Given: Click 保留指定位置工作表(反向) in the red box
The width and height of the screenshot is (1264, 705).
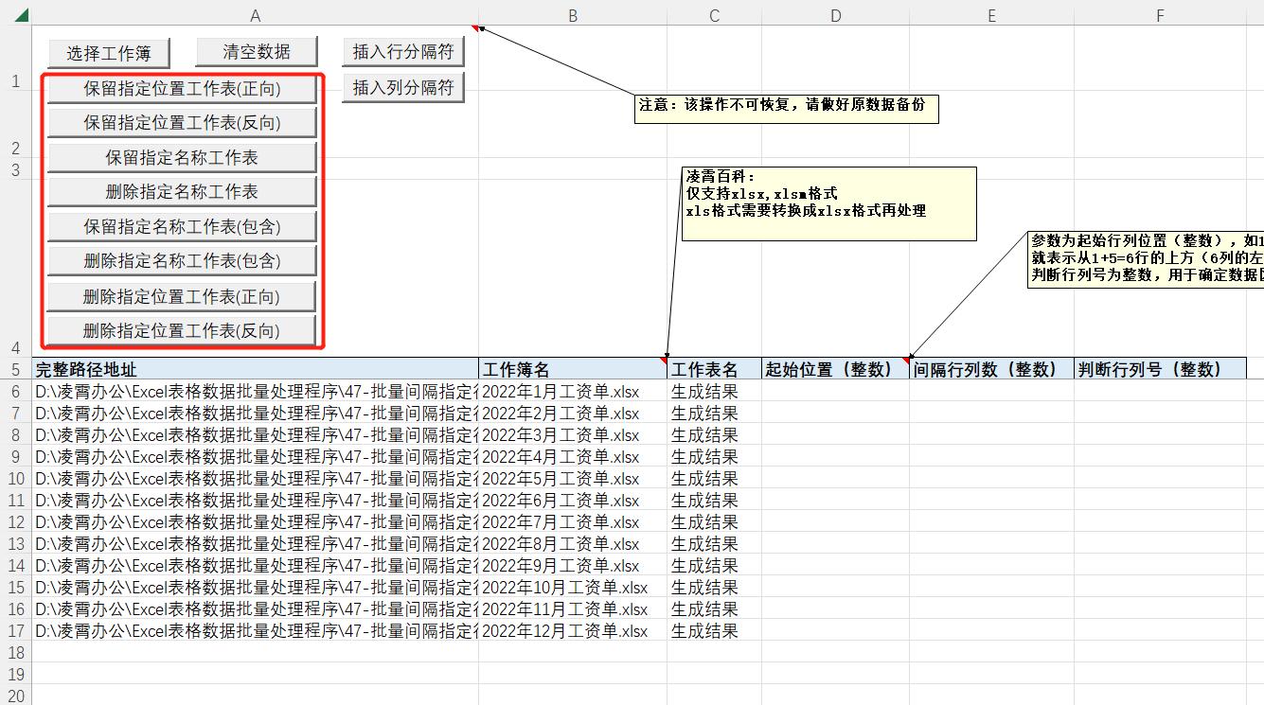Looking at the screenshot, I should point(181,122).
